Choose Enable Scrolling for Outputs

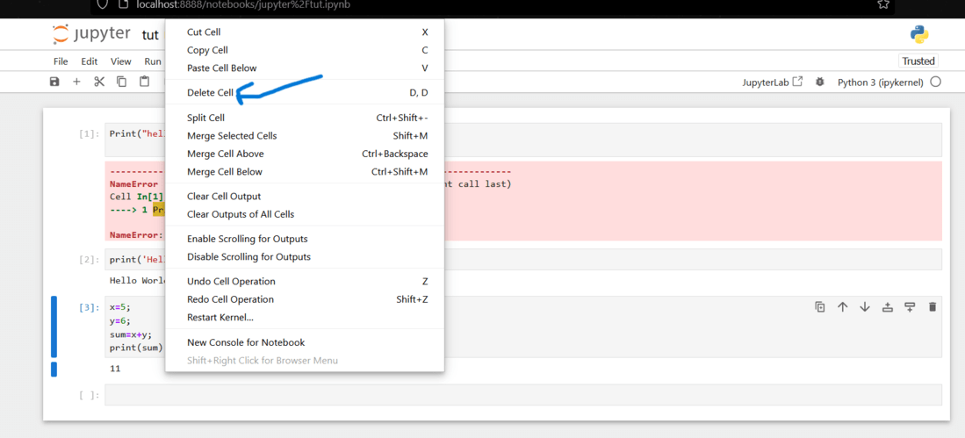(305, 239)
